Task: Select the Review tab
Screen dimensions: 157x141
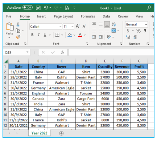Action: [x=123, y=16]
